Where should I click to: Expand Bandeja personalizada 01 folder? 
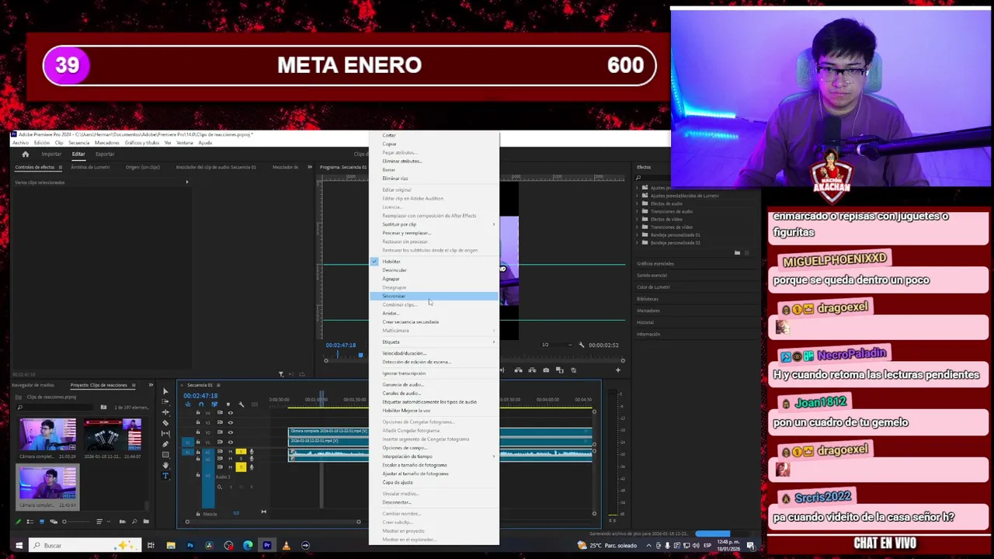(x=638, y=234)
